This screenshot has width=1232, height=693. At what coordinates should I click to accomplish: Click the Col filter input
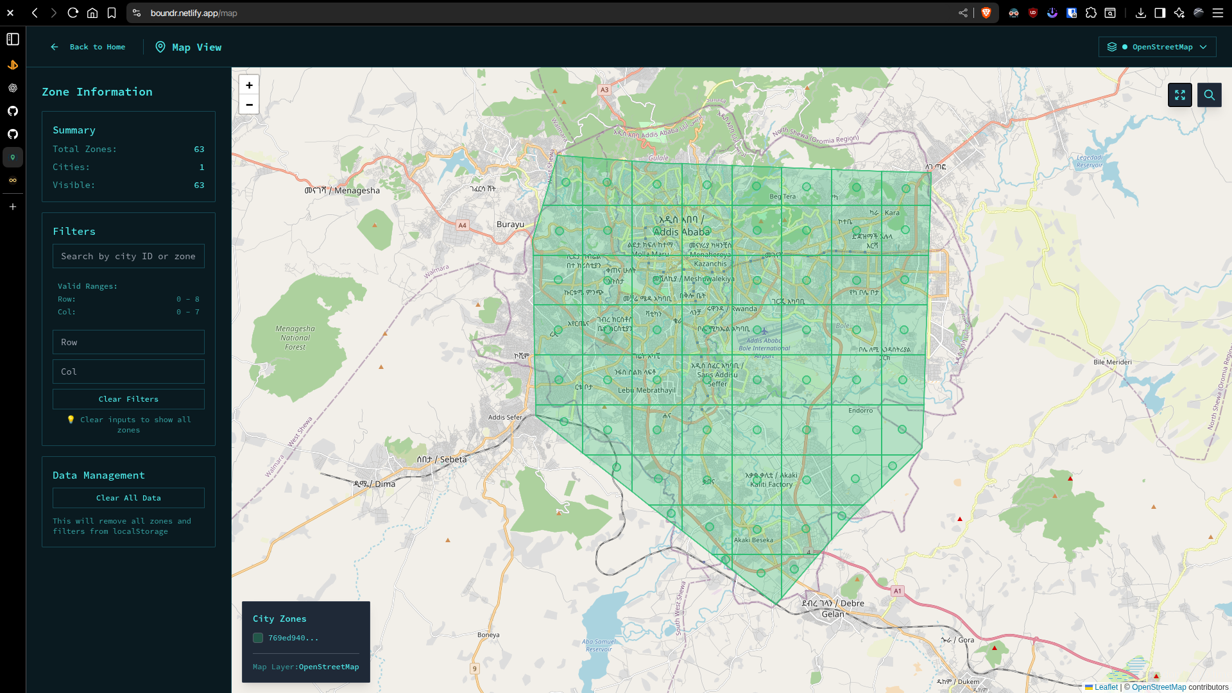coord(128,372)
